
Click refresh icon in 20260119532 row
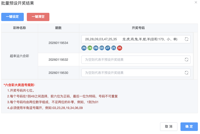tap(186, 60)
